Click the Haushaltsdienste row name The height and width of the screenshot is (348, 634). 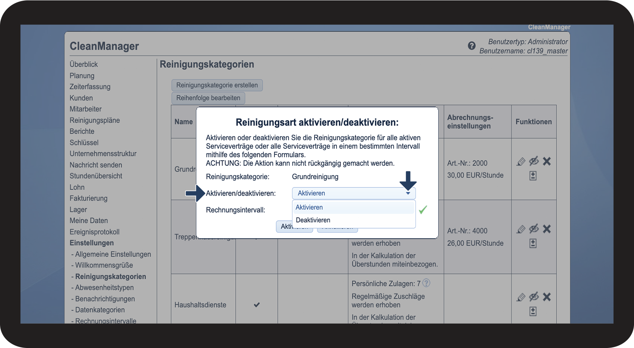point(200,305)
